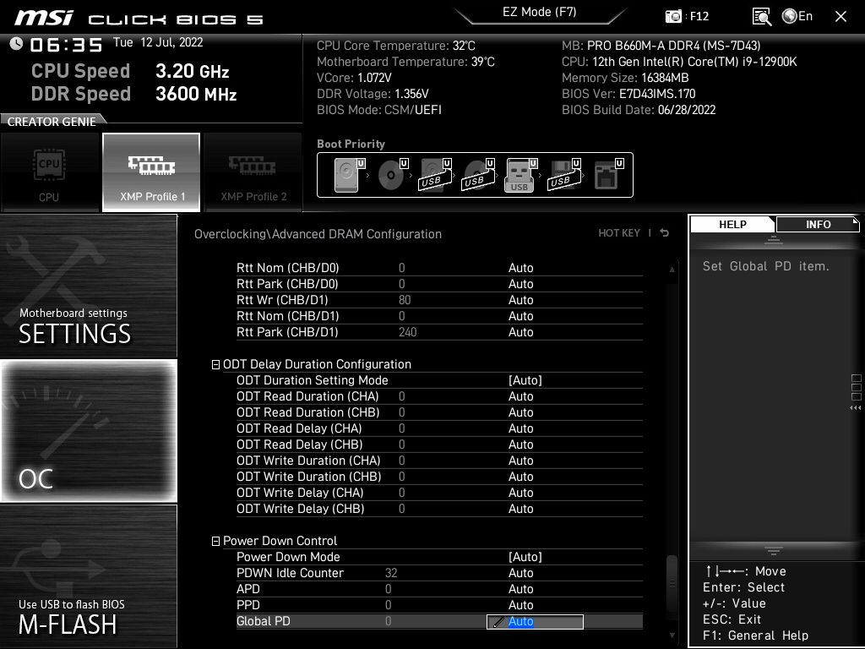Select the ODT Write Delay (CHB) Auto value

(x=520, y=508)
